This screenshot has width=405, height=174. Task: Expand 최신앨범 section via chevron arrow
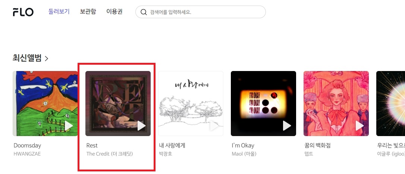click(x=47, y=58)
